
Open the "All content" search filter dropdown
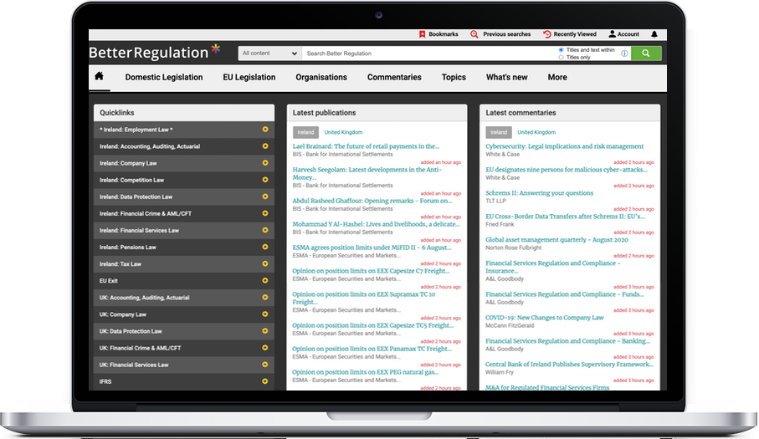click(x=269, y=54)
